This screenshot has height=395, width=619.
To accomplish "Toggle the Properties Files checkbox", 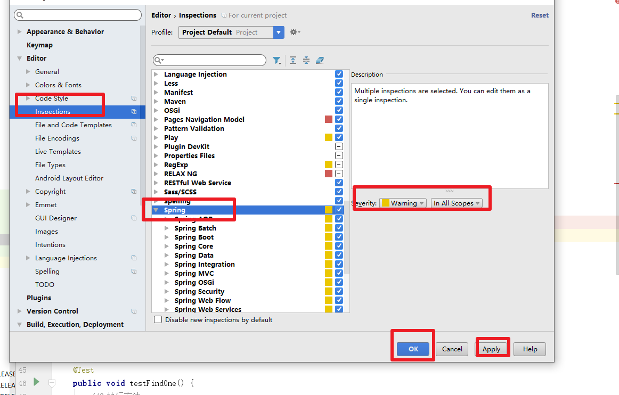I will coord(339,156).
